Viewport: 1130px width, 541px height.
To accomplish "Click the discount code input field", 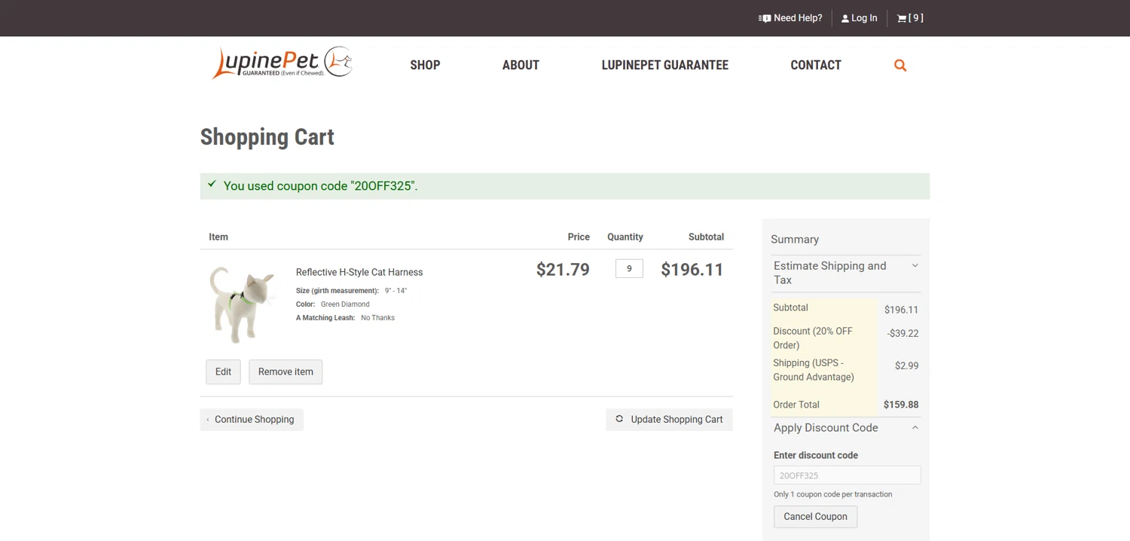I will [847, 475].
